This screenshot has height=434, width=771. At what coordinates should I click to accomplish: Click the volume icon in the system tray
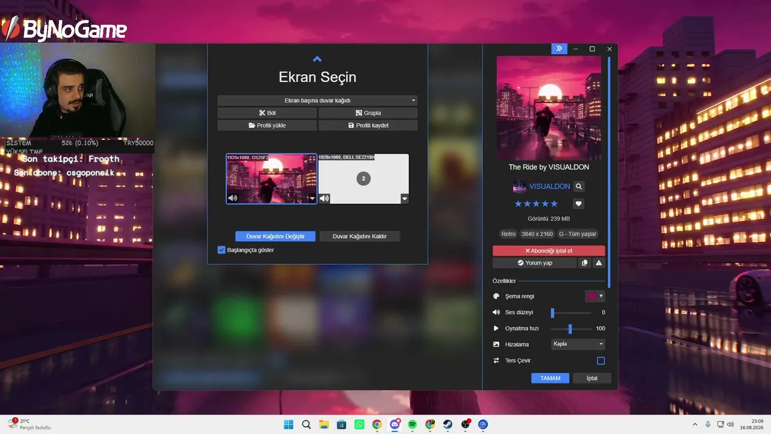click(730, 424)
